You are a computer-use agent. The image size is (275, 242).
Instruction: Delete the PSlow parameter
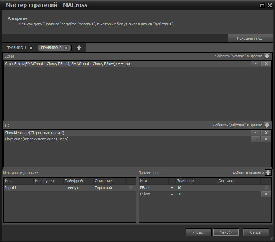point(266,194)
